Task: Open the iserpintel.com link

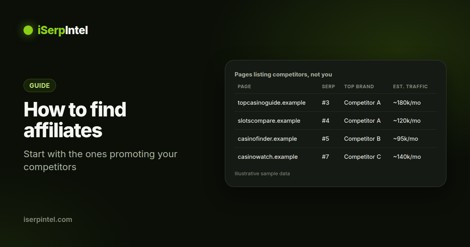Action: (48, 220)
